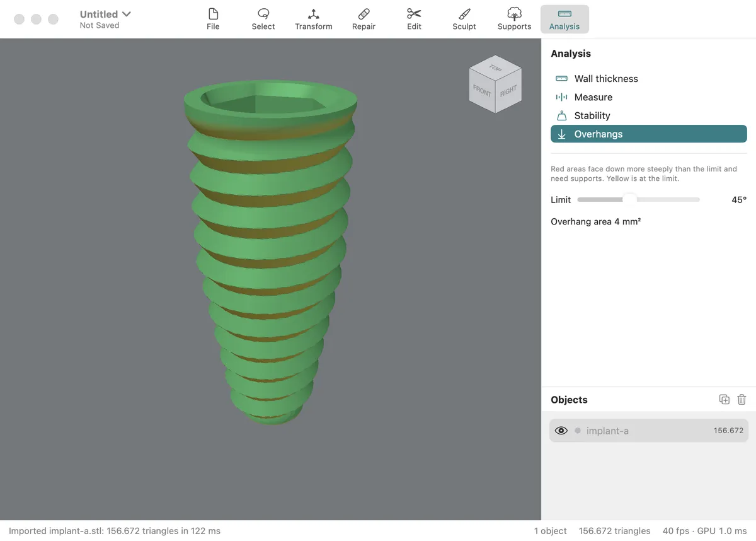Viewport: 756px width, 541px height.
Task: Click the 40 fps GPU status entry
Action: coord(704,531)
